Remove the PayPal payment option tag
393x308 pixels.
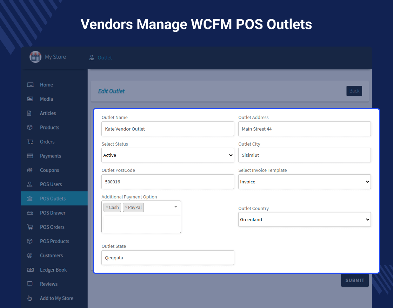[126, 207]
